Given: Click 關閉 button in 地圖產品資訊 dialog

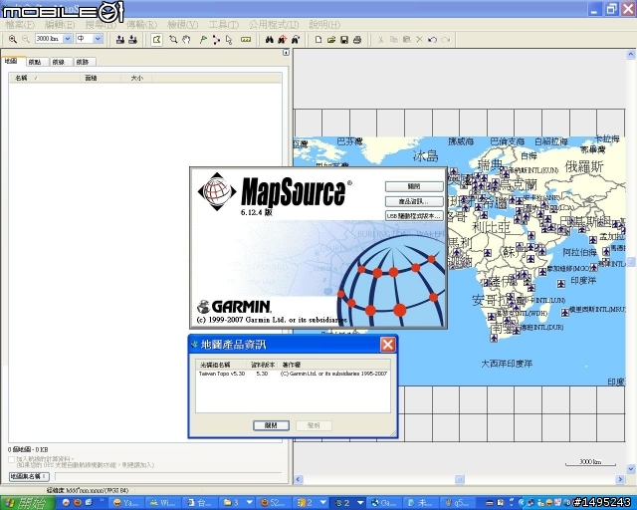Looking at the screenshot, I should coord(271,425).
